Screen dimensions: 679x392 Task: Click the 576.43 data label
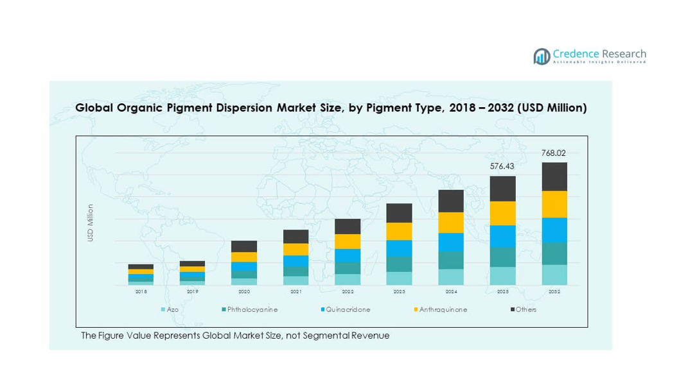pos(502,167)
